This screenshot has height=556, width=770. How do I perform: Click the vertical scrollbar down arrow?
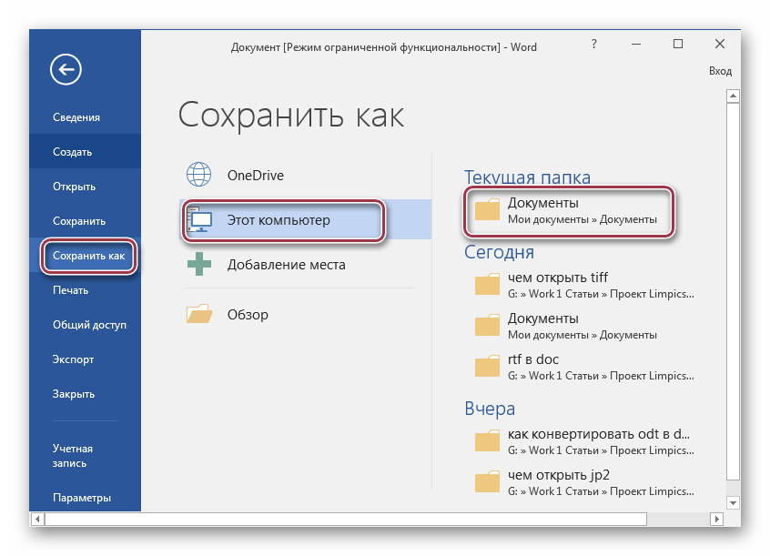pyautogui.click(x=734, y=502)
